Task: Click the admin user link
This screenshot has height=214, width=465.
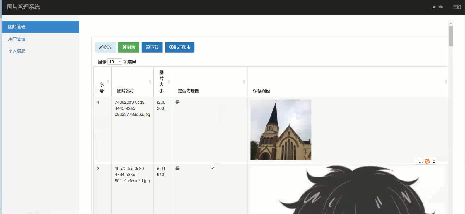Action: point(437,7)
